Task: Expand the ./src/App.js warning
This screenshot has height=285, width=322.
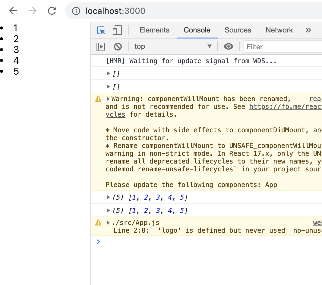Action: (x=108, y=222)
